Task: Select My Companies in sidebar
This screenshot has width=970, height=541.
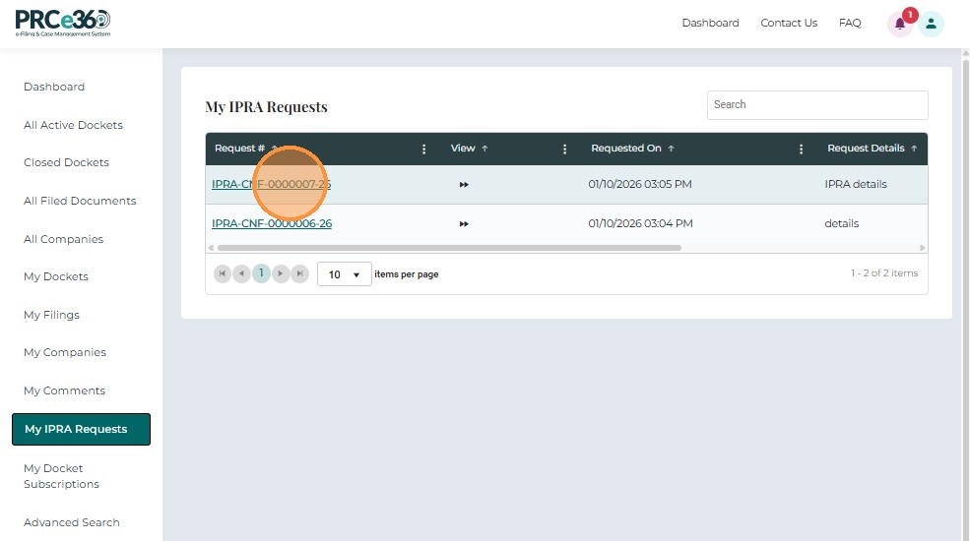Action: coord(65,353)
